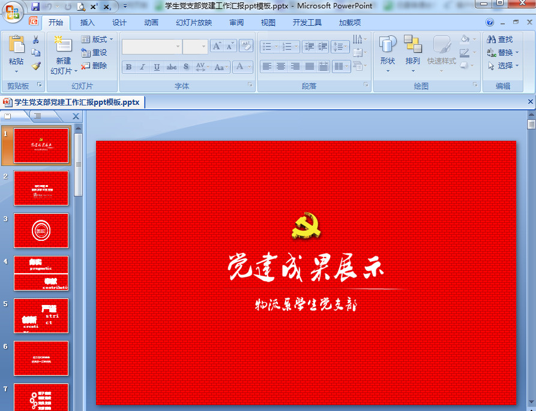Open the 动画 ribbon tab
The width and height of the screenshot is (536, 411).
click(151, 23)
